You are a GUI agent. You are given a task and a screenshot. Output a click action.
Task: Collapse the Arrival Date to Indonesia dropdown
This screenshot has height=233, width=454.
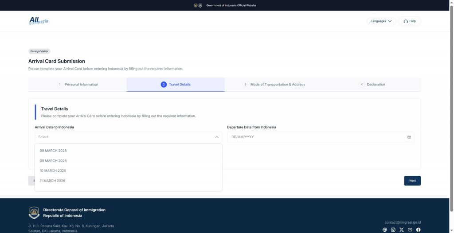pos(216,137)
